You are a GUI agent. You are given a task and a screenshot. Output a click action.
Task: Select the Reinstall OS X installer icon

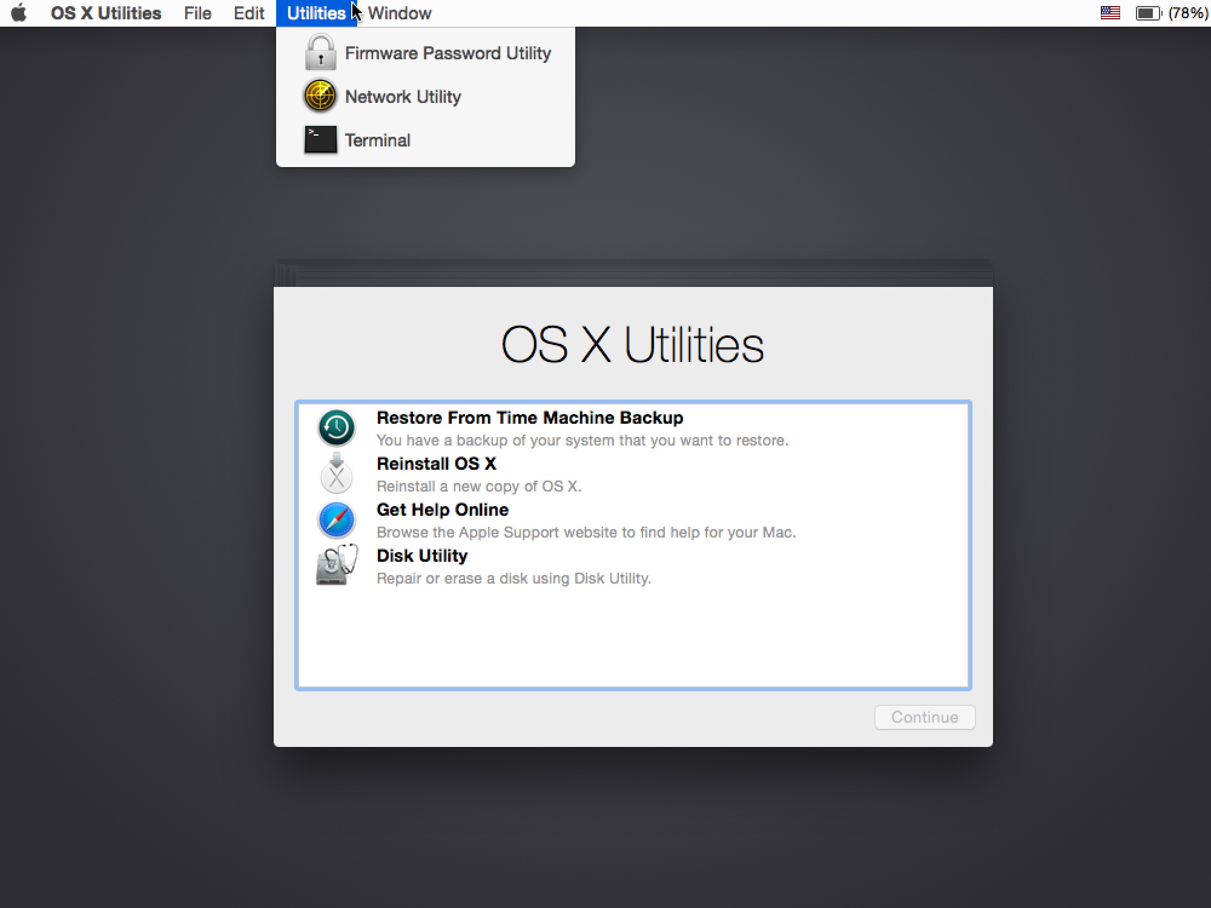point(337,473)
